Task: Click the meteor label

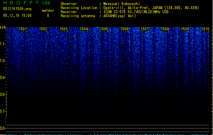Action: click(x=48, y=10)
